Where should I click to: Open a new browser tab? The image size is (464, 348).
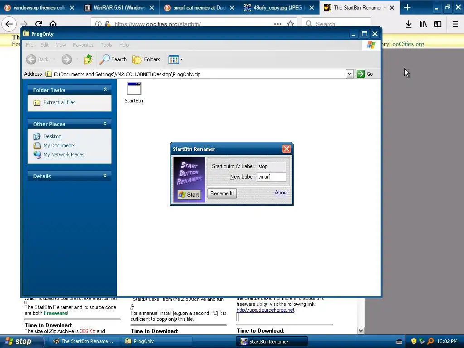407,7
